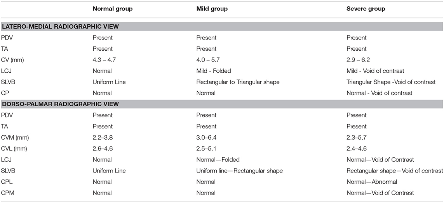Click the CPL row label
444x203 pixels.
(7, 182)
